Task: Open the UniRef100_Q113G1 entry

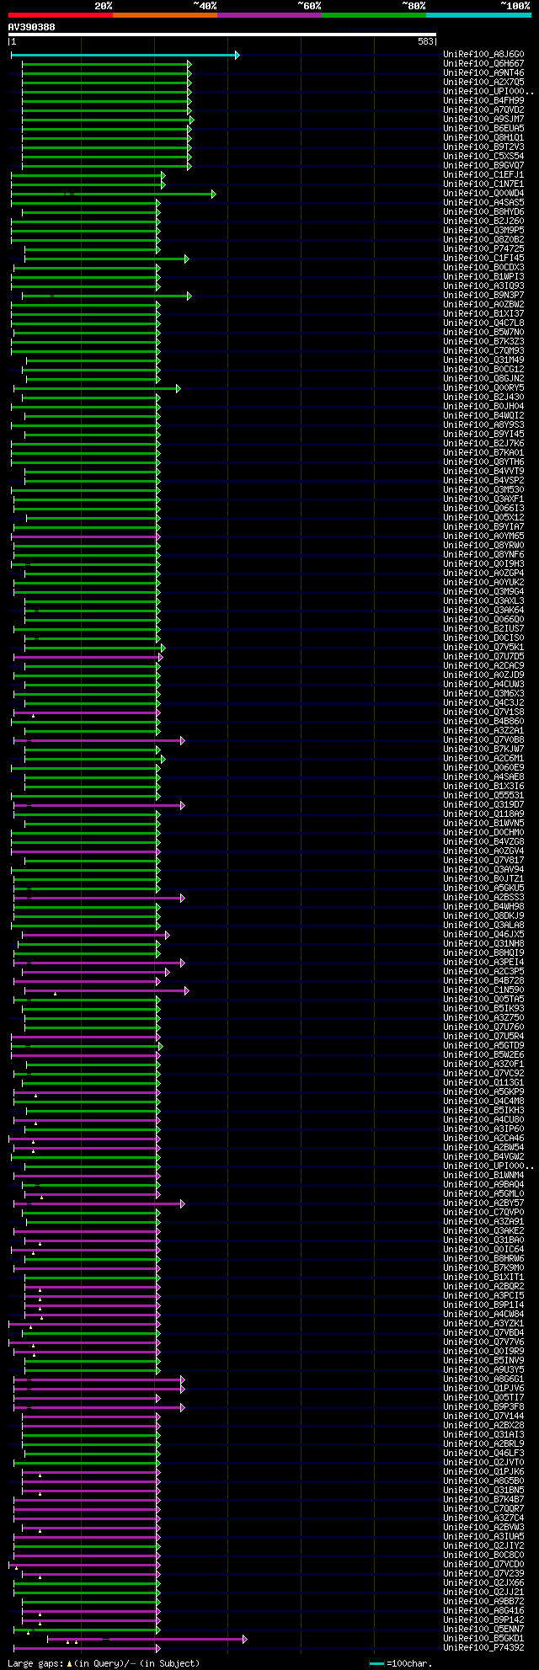Action: tap(483, 1083)
